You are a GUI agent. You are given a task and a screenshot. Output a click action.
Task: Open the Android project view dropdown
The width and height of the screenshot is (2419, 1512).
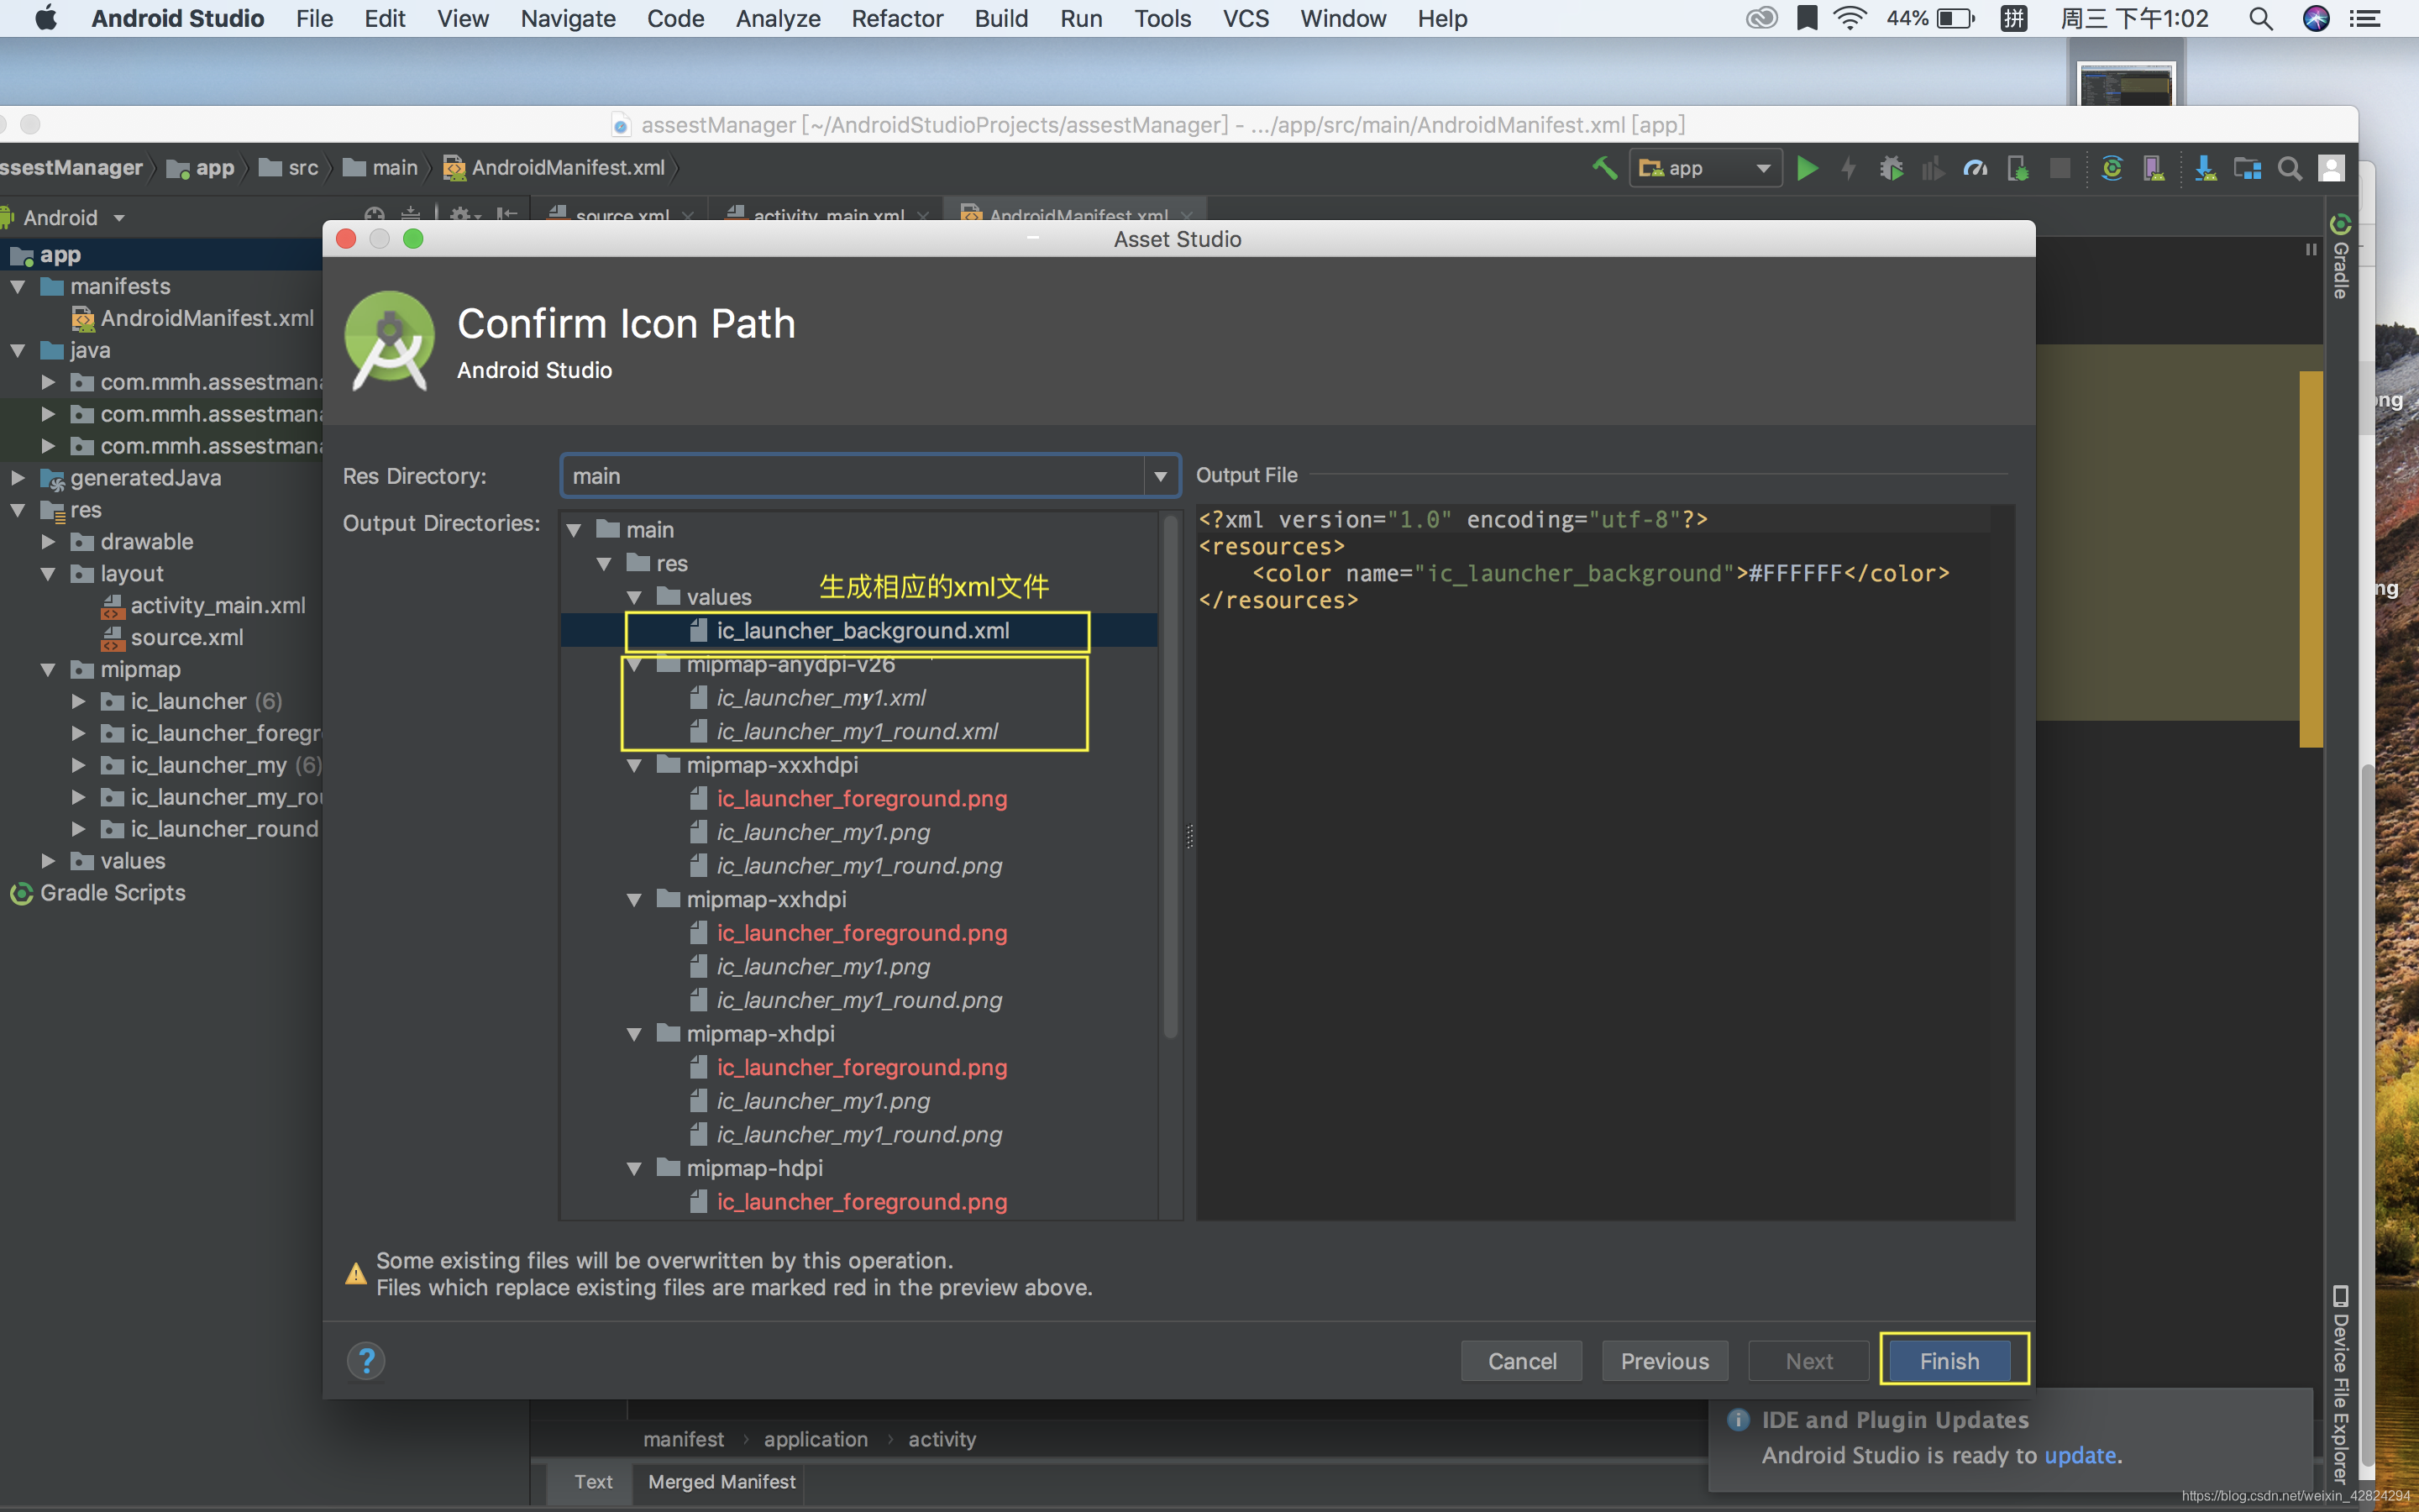pyautogui.click(x=74, y=218)
